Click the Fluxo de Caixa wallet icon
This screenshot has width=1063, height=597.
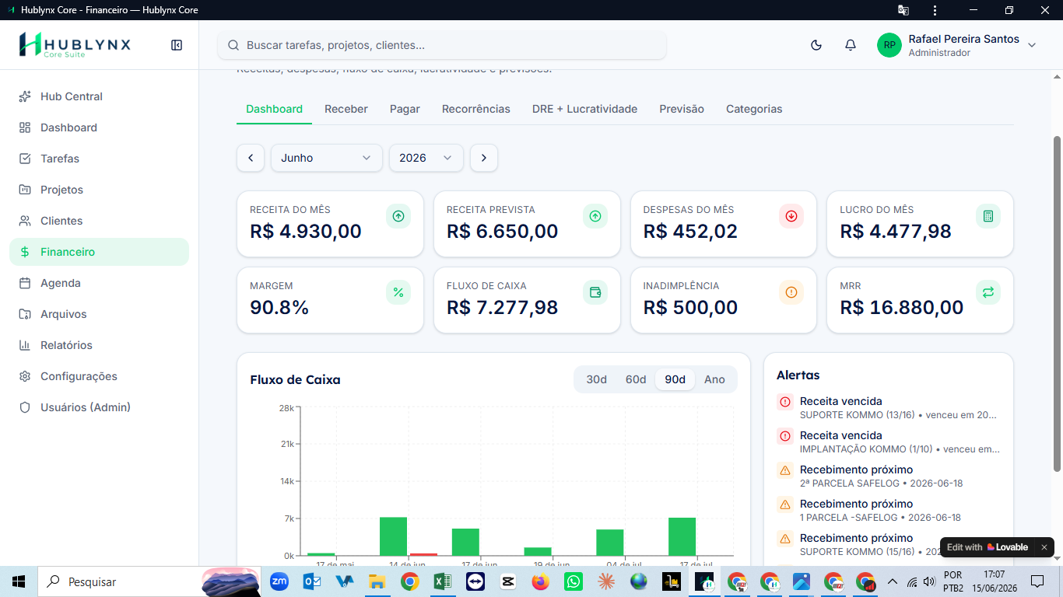[x=595, y=292]
